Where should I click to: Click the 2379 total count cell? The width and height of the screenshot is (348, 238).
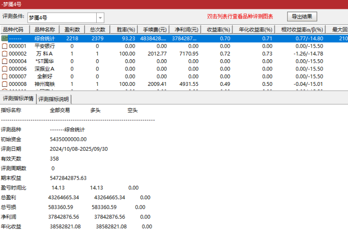pos(98,39)
